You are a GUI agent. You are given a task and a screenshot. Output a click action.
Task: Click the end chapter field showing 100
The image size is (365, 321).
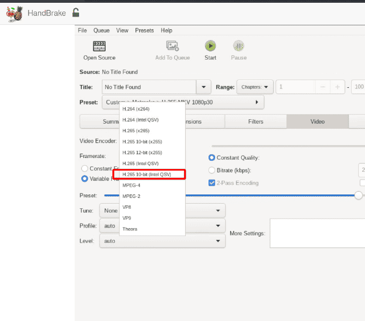point(358,87)
